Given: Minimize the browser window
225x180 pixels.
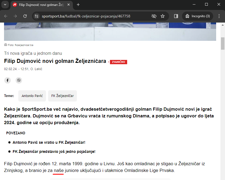Looking at the screenshot, I should point(194,5).
